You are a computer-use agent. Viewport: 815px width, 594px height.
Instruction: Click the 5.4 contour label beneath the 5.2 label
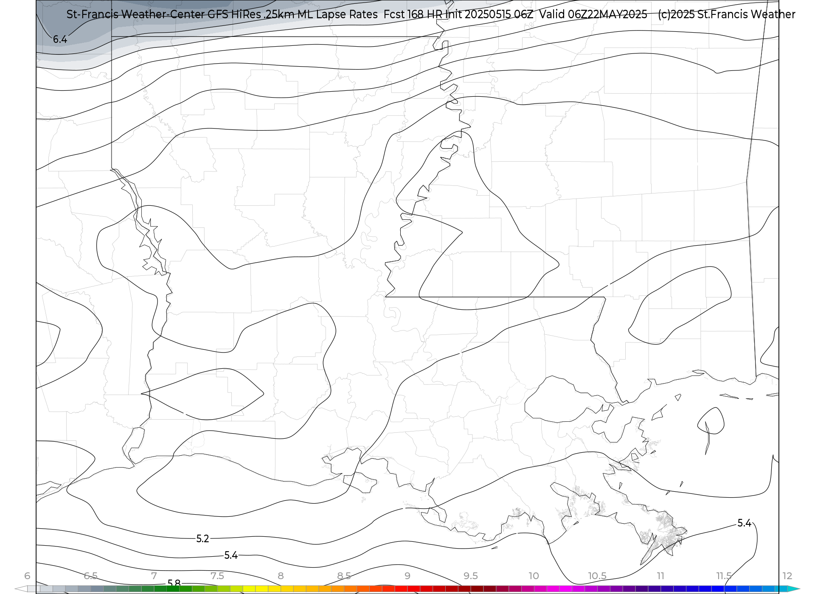coord(231,555)
